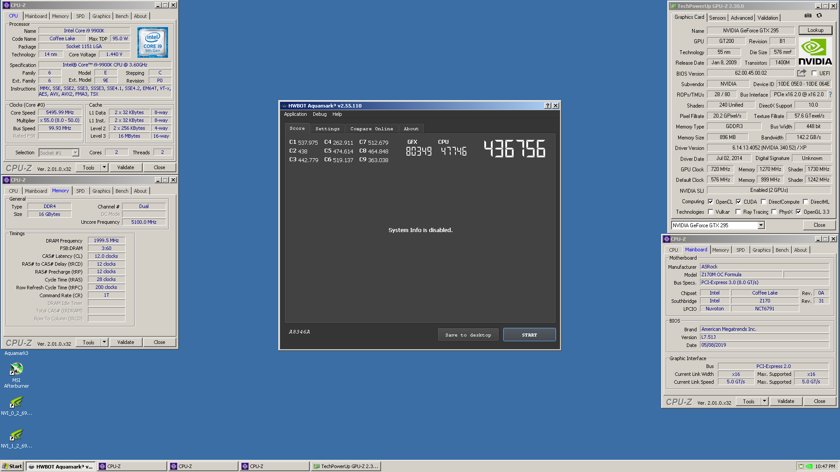This screenshot has height=472, width=840.
Task: Take GPU-Z screenshot with camera icon
Action: tap(808, 15)
